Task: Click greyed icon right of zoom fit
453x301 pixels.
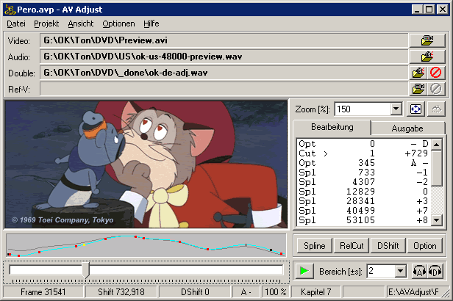Action: pyautogui.click(x=436, y=109)
